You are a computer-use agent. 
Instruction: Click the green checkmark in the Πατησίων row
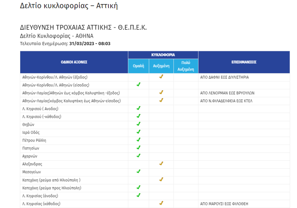138,148
